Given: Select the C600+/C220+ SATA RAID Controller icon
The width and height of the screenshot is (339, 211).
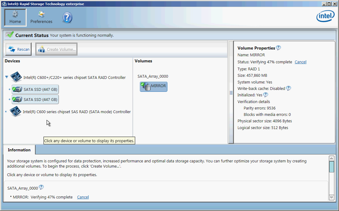Looking at the screenshot, I should [x=16, y=77].
